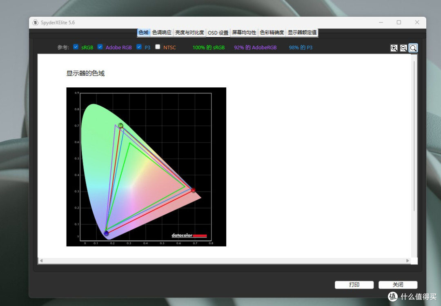Click the 关闭 button
Viewport: 441px width, 306px height.
pyautogui.click(x=398, y=285)
